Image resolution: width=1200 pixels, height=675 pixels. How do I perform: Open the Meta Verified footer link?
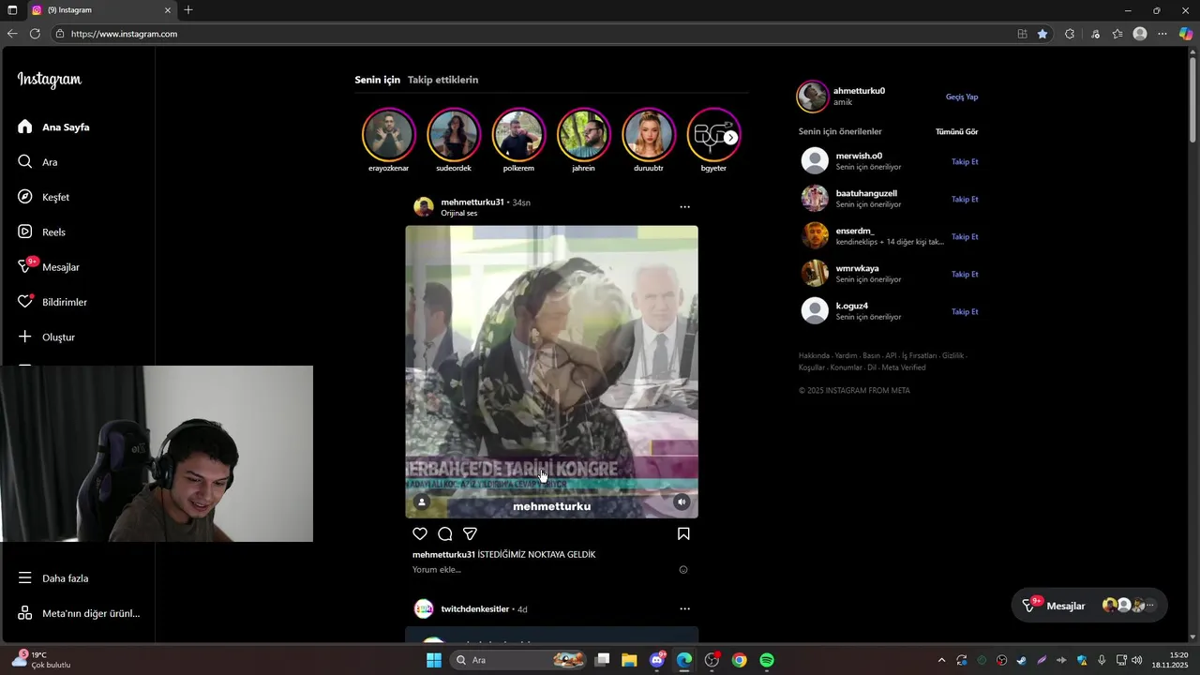[904, 367]
